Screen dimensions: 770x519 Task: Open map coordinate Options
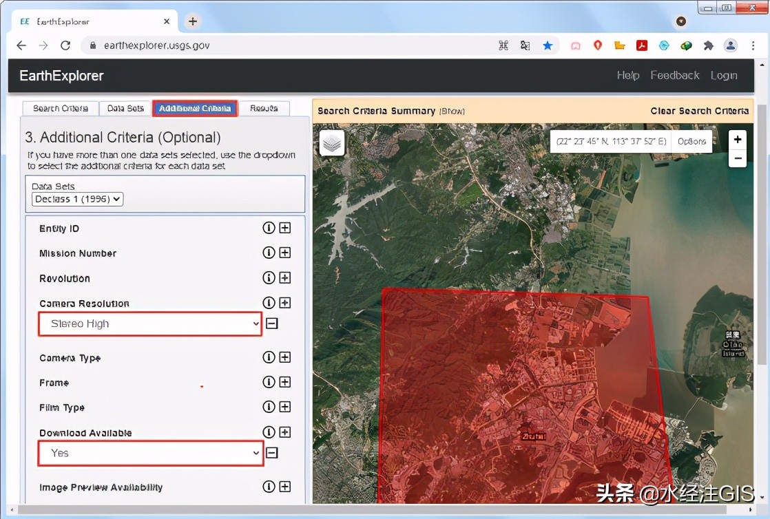pyautogui.click(x=691, y=141)
